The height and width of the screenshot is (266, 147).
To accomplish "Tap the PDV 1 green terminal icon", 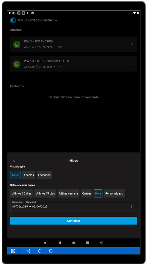I will [17, 64].
